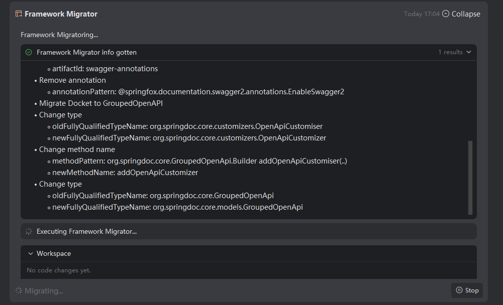Click the Executing Framework Migrator status row
503x305 pixels.
tap(86, 231)
